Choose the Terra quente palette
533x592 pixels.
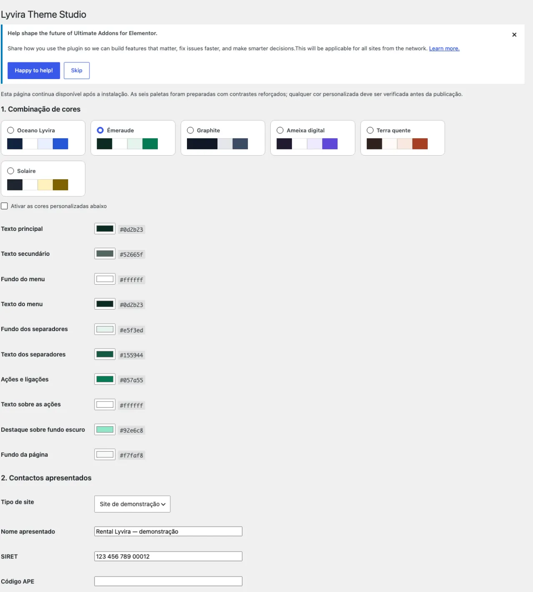(x=370, y=130)
